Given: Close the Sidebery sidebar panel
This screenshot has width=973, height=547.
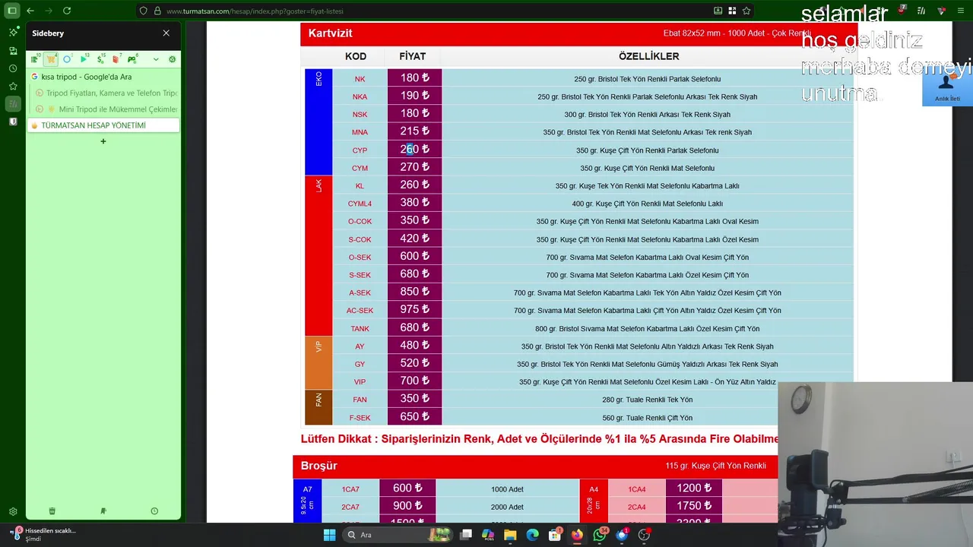Looking at the screenshot, I should (x=166, y=33).
